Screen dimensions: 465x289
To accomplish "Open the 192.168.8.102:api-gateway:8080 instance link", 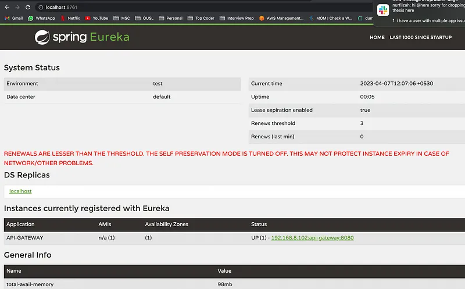I will pyautogui.click(x=312, y=238).
